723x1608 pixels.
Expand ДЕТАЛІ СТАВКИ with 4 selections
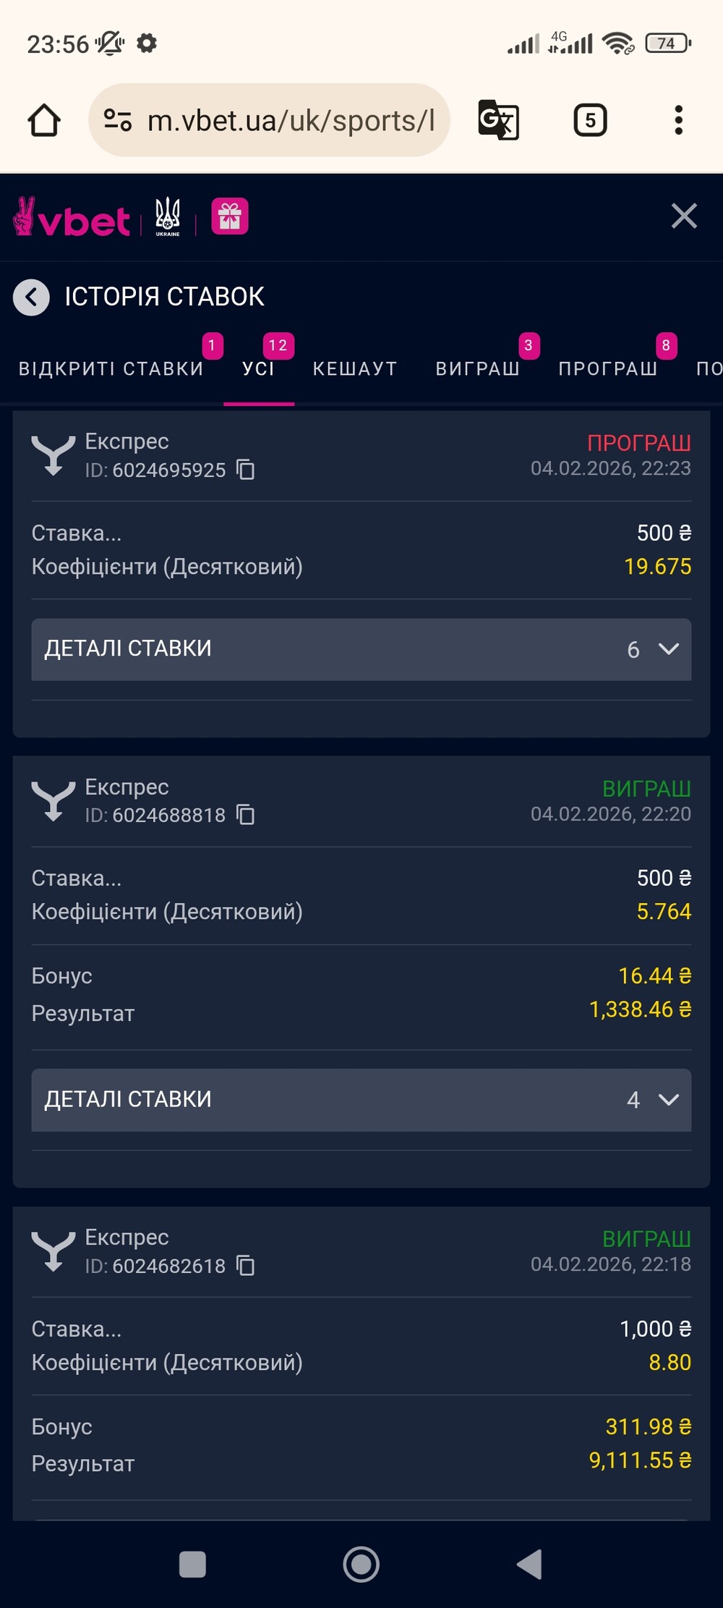[x=361, y=1100]
